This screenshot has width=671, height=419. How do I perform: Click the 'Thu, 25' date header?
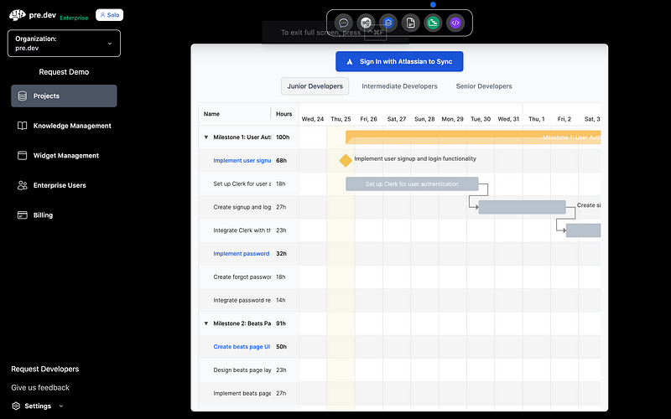341,119
